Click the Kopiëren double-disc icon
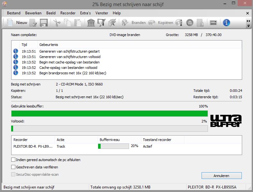This screenshot has height=192, width=253. click(x=152, y=23)
